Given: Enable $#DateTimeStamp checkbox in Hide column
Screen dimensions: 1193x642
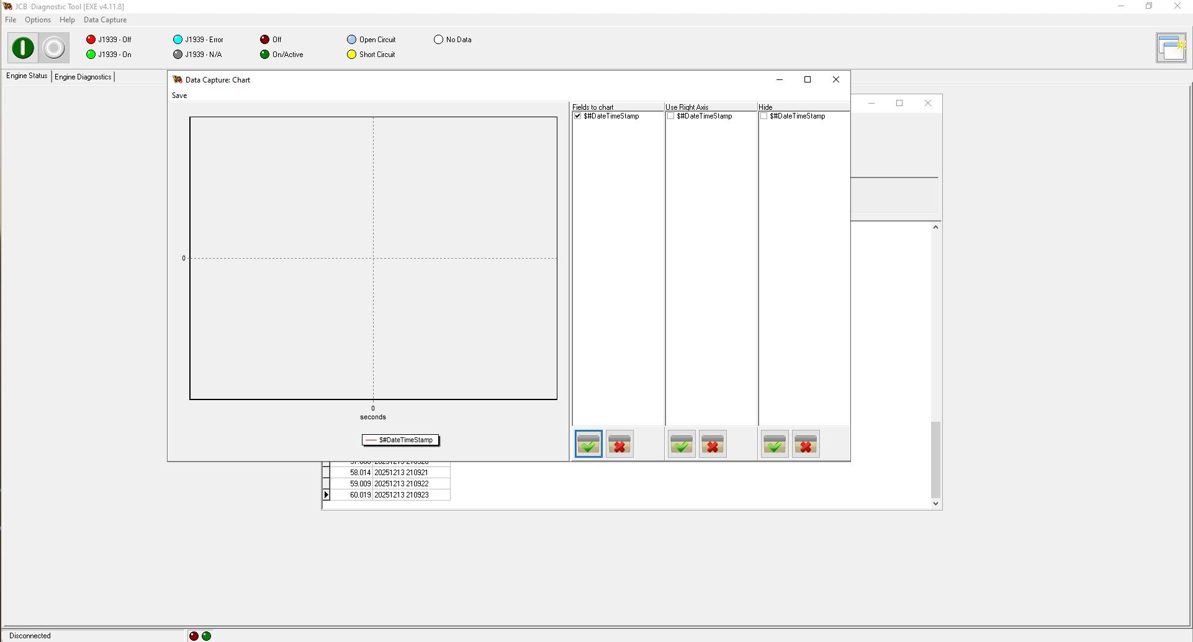Looking at the screenshot, I should point(763,116).
